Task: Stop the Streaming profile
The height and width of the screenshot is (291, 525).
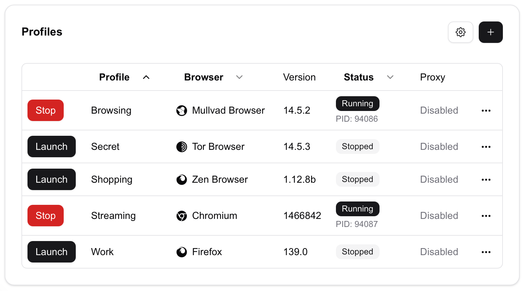Action: (x=46, y=216)
